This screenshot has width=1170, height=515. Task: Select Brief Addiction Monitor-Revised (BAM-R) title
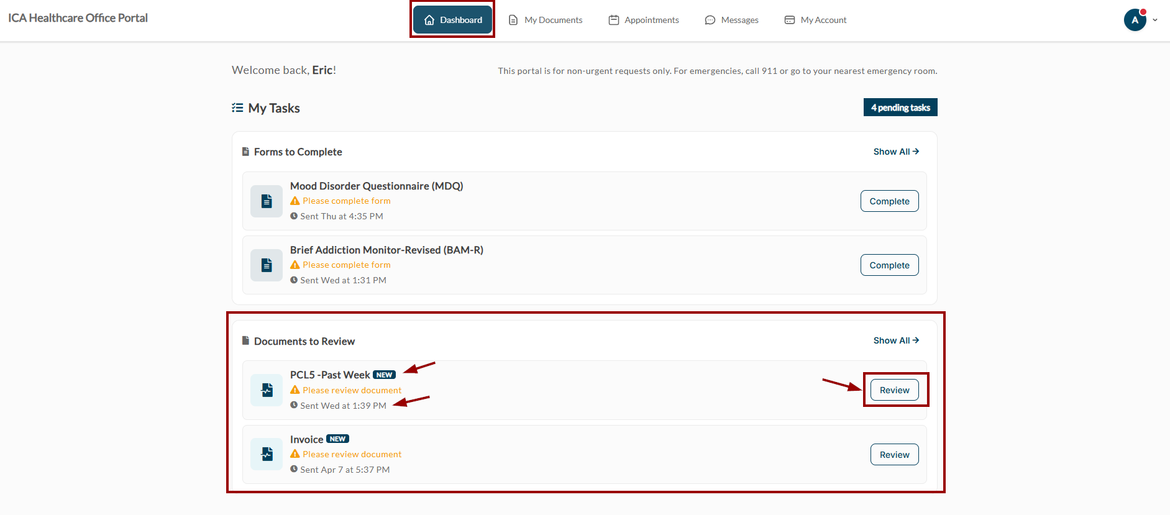pos(386,250)
